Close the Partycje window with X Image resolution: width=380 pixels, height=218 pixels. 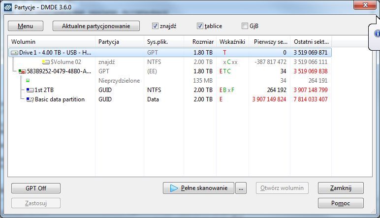[x=365, y=5]
